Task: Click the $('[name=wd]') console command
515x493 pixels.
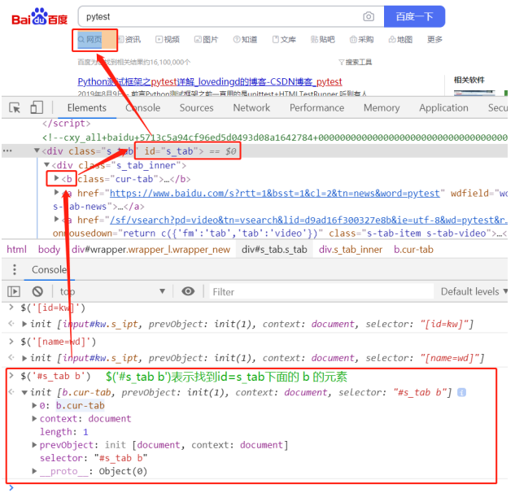Action: click(58, 342)
